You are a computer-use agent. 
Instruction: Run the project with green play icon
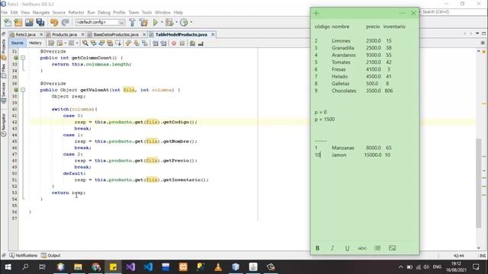(x=156, y=22)
